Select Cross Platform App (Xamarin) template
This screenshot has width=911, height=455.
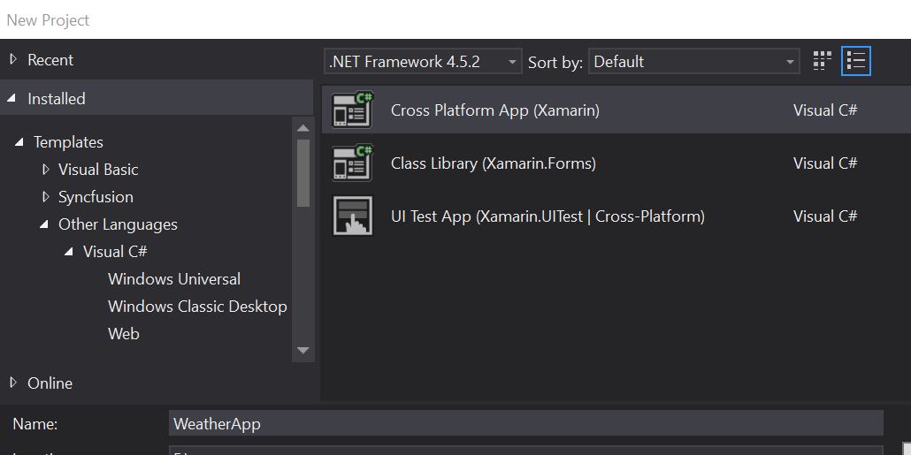[x=616, y=110]
